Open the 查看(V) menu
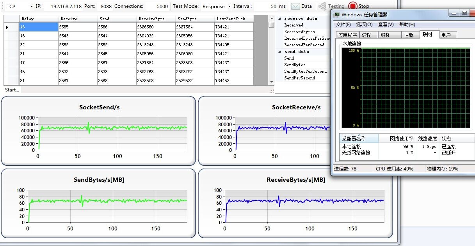The height and width of the screenshot is (246, 475). coord(386,25)
